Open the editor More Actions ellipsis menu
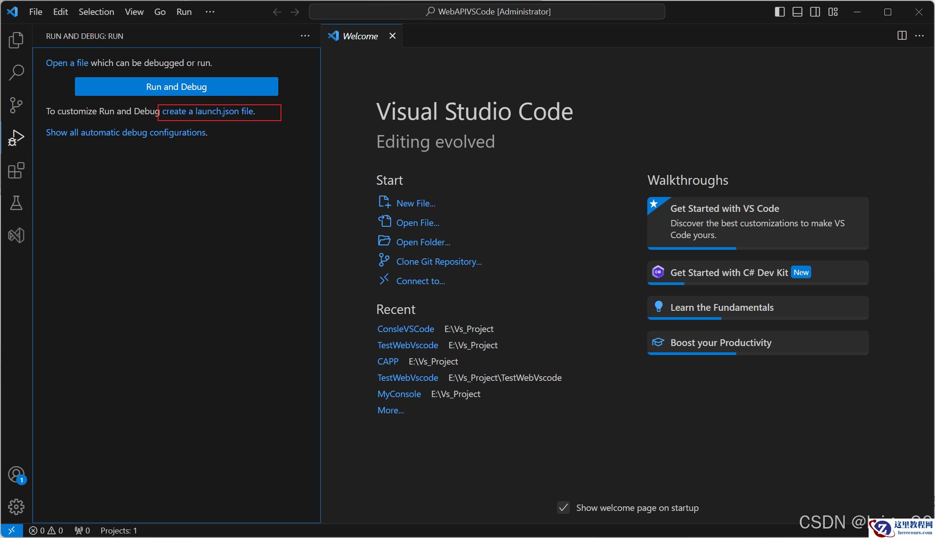935x538 pixels. [x=919, y=36]
